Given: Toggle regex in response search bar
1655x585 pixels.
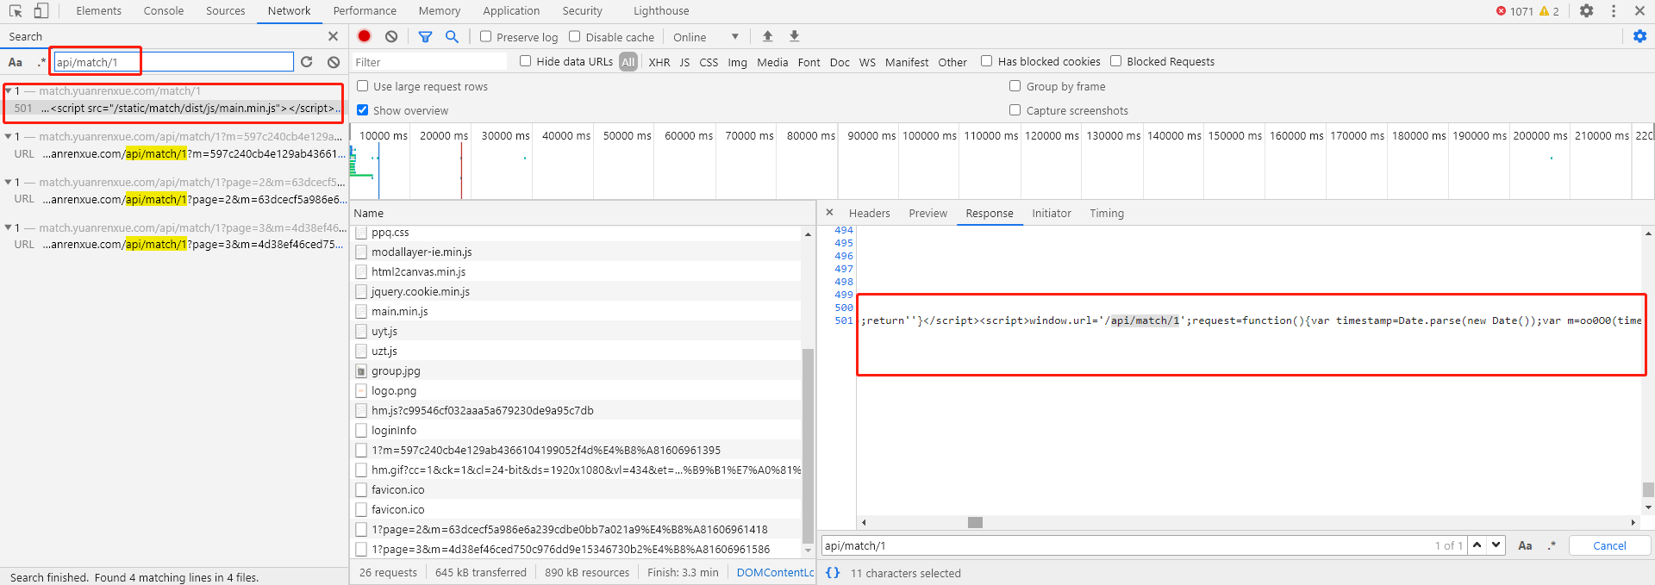Looking at the screenshot, I should pyautogui.click(x=1552, y=545).
